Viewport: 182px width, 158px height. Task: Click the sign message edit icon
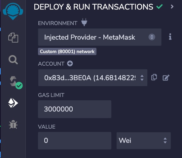[166, 78]
